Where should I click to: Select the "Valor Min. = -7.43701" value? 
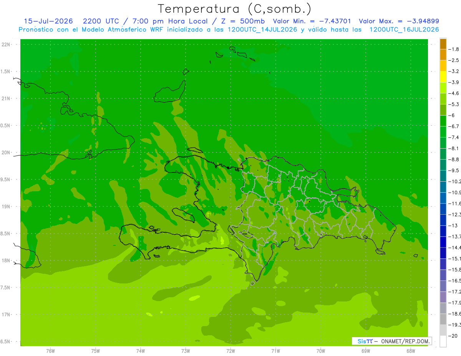click(x=312, y=21)
